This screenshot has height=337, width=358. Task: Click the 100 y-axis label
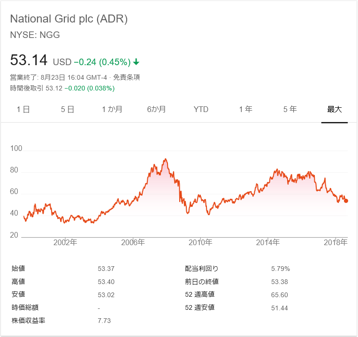click(16, 149)
